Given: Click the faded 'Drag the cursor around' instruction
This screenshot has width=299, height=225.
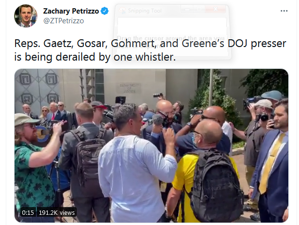Looking at the screenshot, I should coord(171,42).
